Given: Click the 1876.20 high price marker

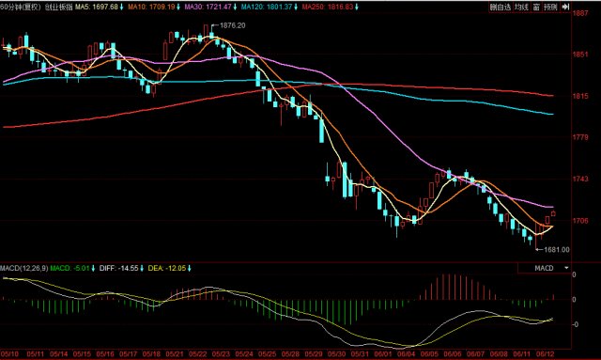Looking at the screenshot, I should (232, 25).
